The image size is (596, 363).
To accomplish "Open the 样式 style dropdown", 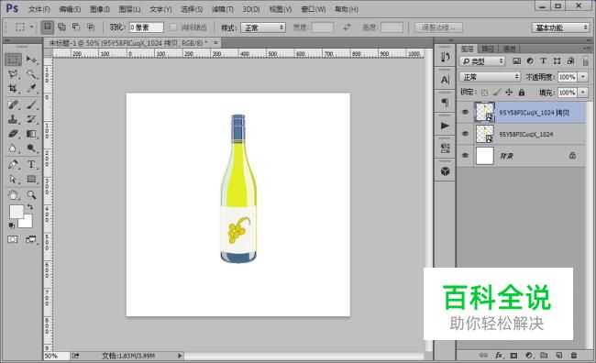I will click(263, 27).
